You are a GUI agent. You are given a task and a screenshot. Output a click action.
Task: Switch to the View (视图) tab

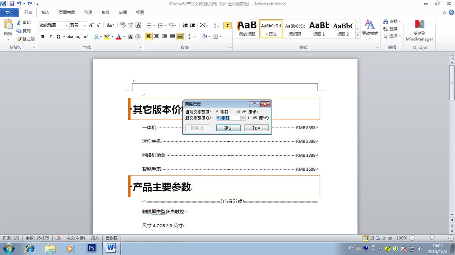(x=140, y=12)
